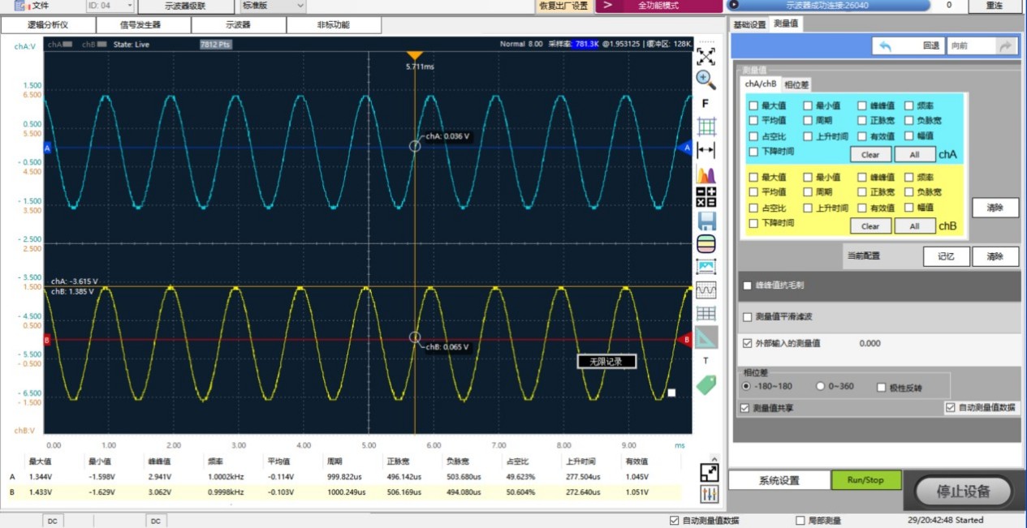Screen dimensions: 1027x528
Task: Open the colorful spectrum histogram icon
Action: [x=706, y=174]
